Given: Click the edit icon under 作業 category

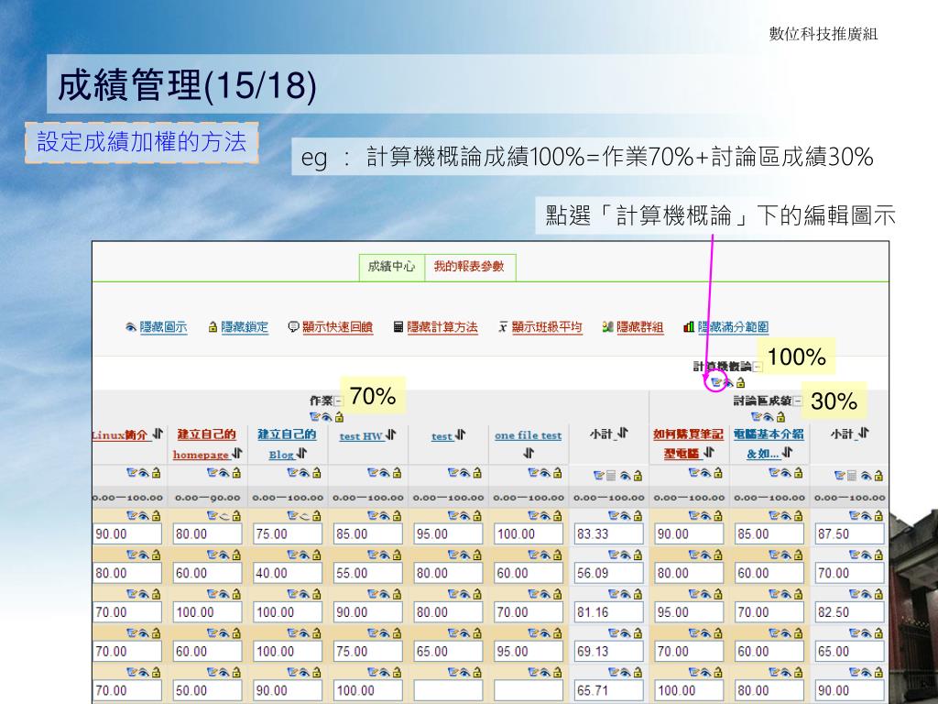Looking at the screenshot, I should 315,417.
